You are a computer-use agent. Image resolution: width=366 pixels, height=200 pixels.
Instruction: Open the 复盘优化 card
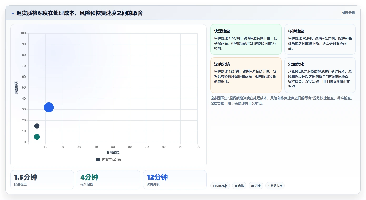click(x=320, y=75)
